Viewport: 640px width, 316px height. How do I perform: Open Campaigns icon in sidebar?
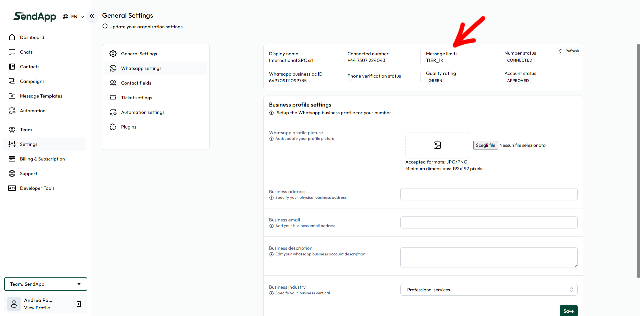pos(12,81)
